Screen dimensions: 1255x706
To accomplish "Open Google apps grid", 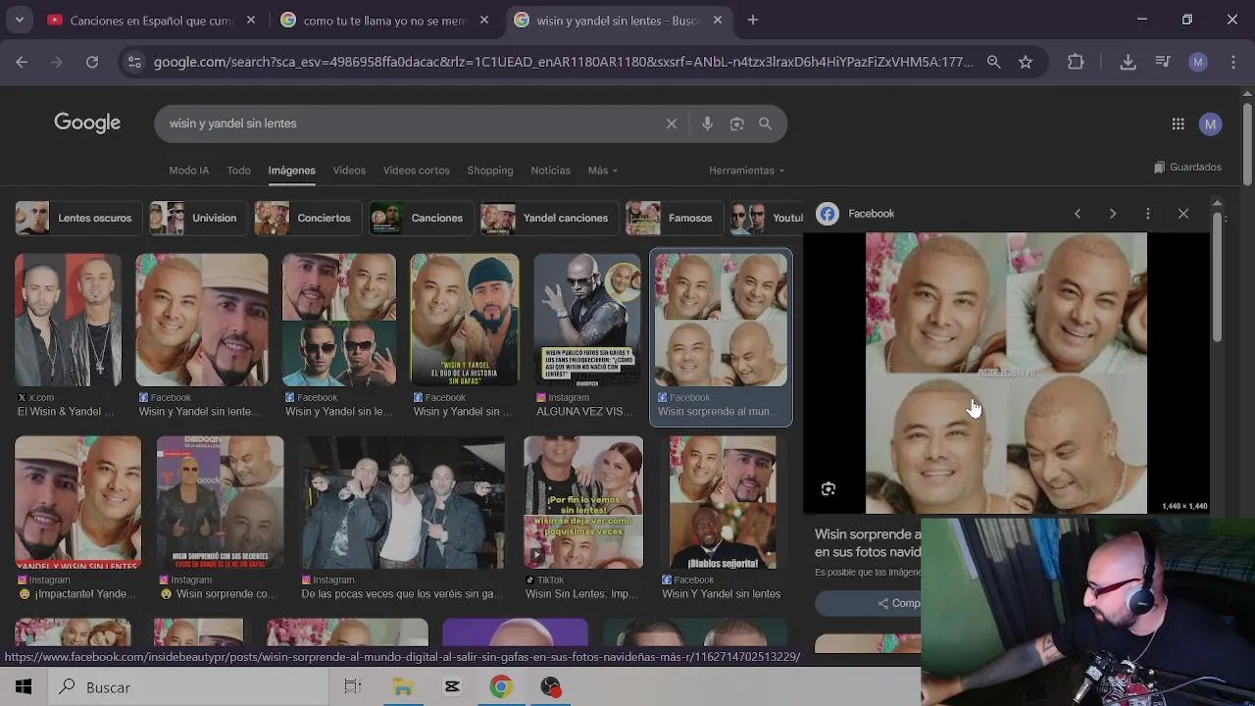I will pyautogui.click(x=1178, y=124).
